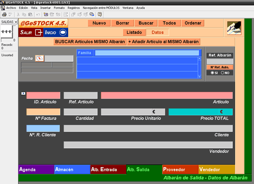Click the toolbar icon with blue arrow
This screenshot has width=254, height=184.
point(92,14)
